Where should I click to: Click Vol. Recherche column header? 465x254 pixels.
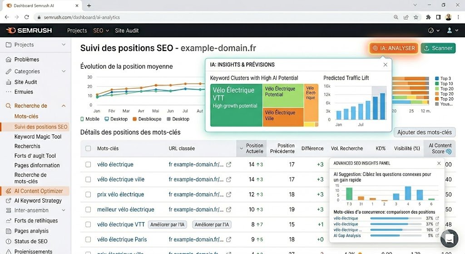(347, 149)
